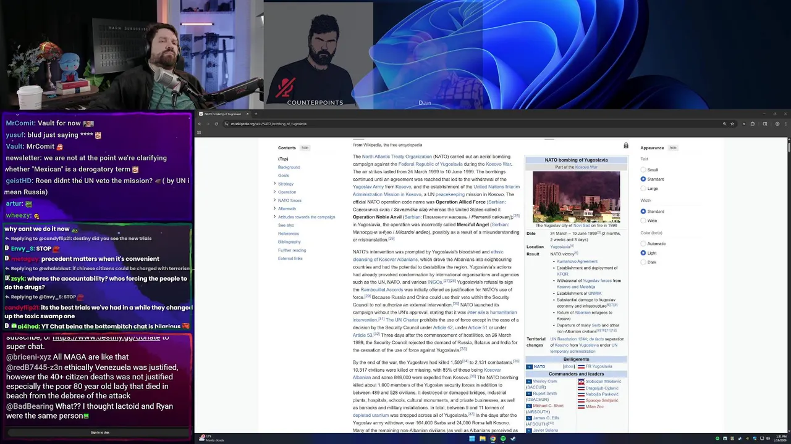Open destiny.gg/donate link in chat
This screenshot has height=444, width=791.
coord(106,338)
